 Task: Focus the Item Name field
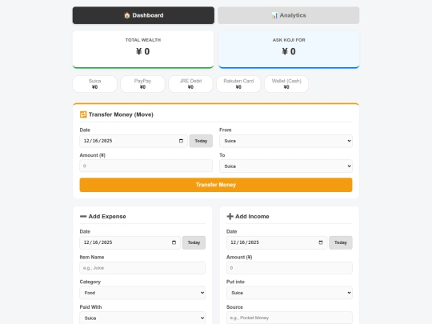pos(142,268)
